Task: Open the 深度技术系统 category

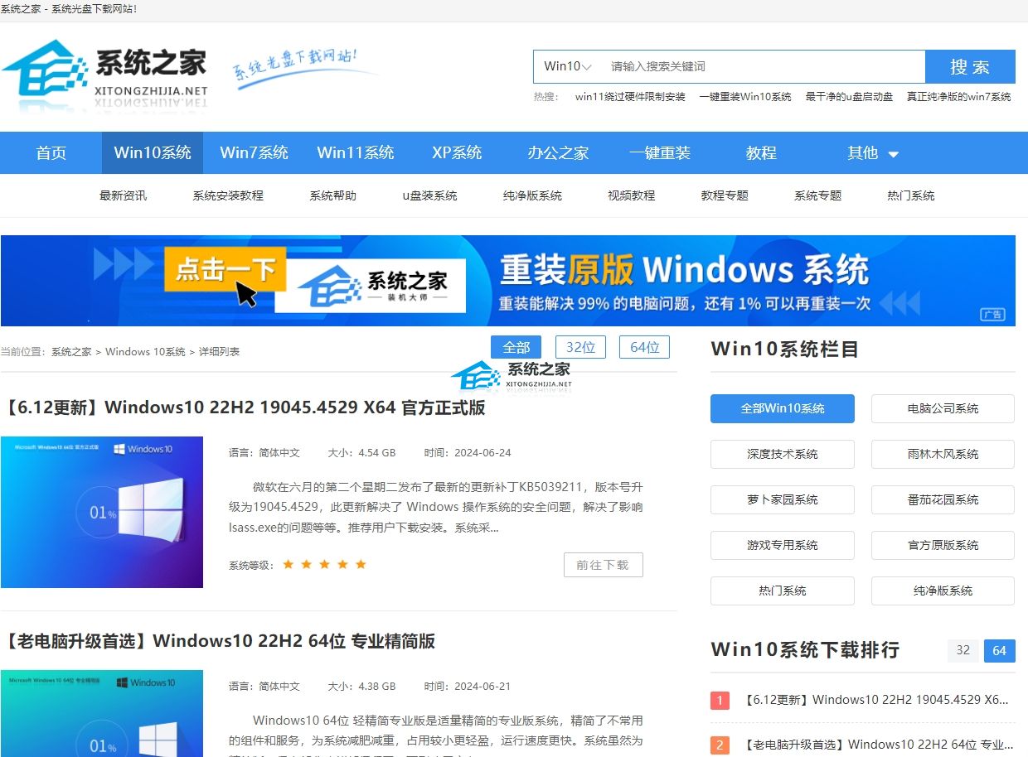Action: pos(782,454)
